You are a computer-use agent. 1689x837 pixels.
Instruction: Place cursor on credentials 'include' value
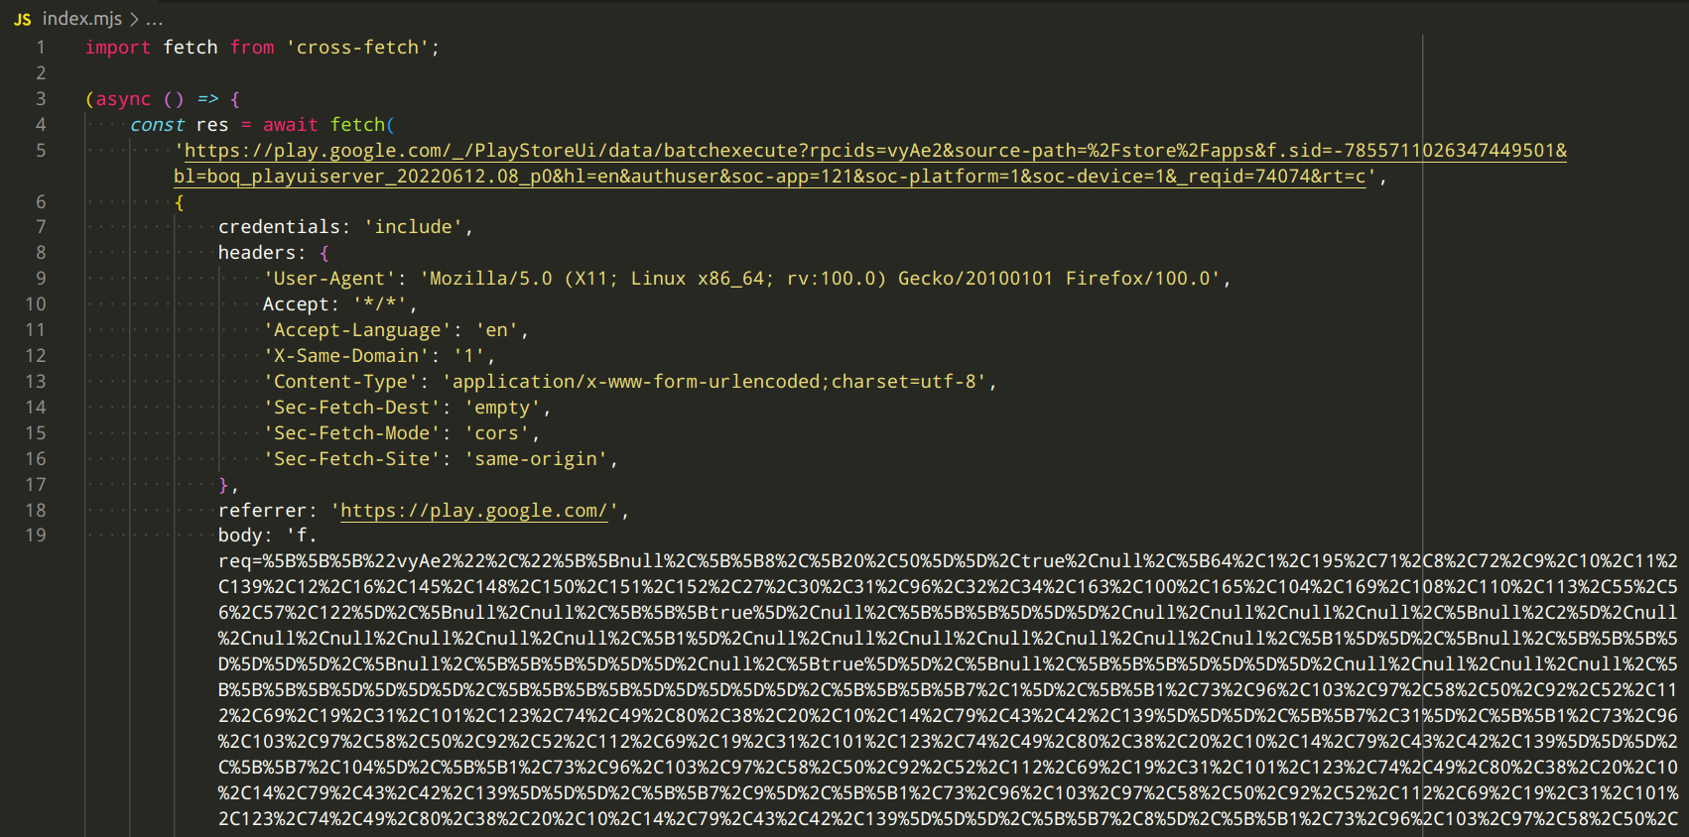pos(413,227)
